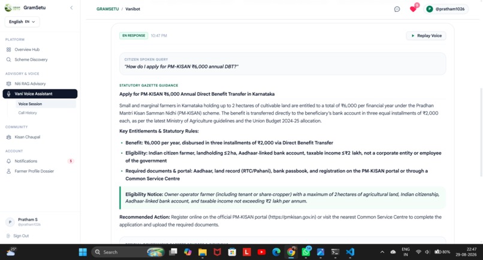Open the red L app on taskbar
The width and height of the screenshot is (483, 260).
click(x=247, y=252)
